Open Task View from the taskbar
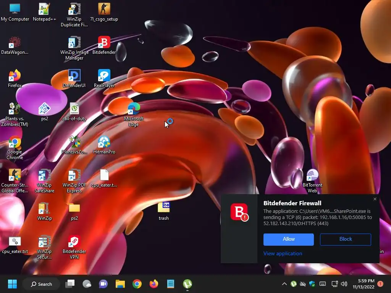391x293 pixels. (70, 284)
